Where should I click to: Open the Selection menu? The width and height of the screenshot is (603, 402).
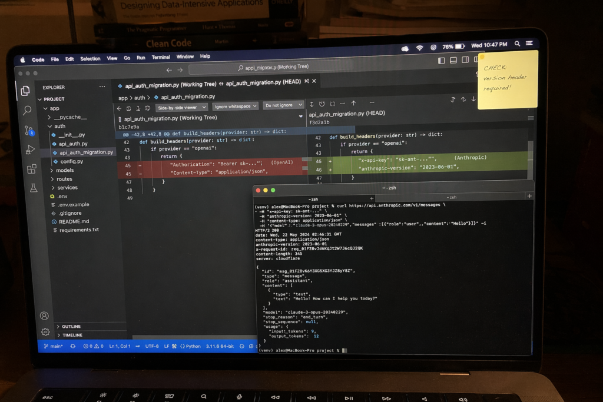tap(90, 59)
